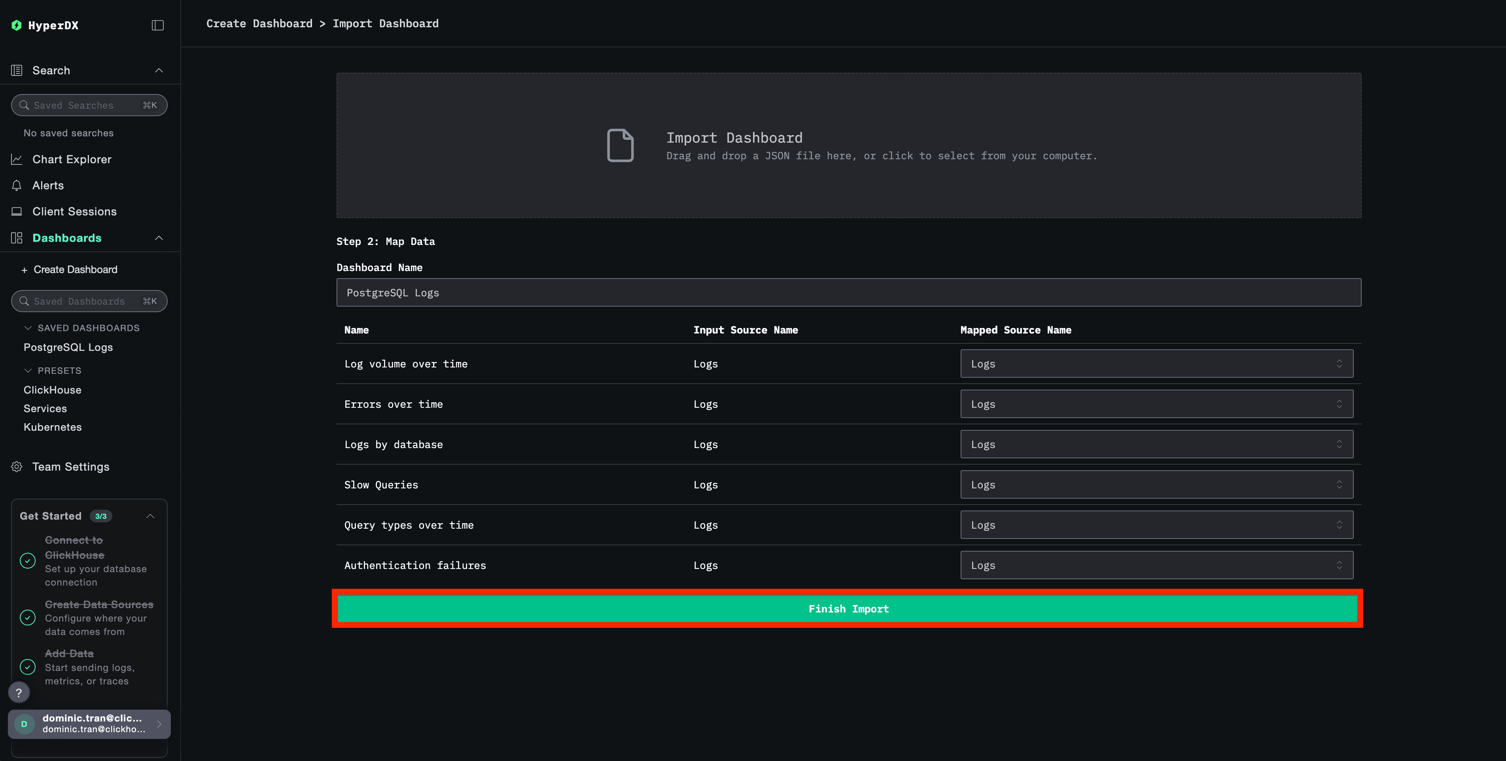This screenshot has height=761, width=1506.
Task: Toggle the Add Data checkmark
Action: pos(27,667)
